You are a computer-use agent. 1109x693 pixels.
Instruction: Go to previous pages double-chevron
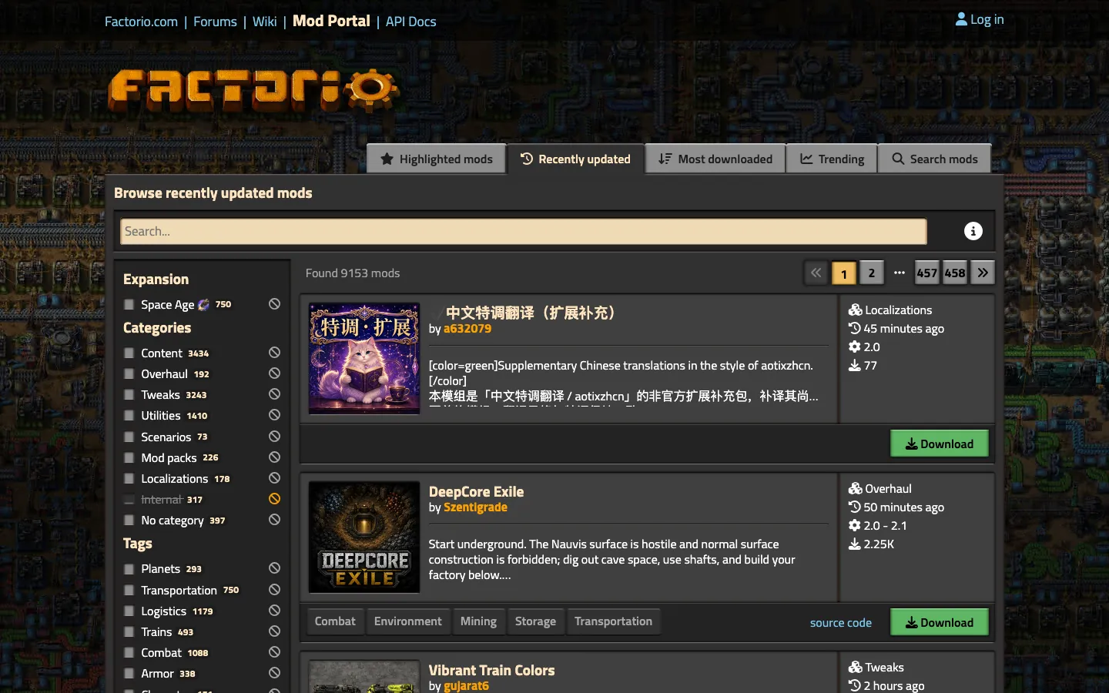816,273
